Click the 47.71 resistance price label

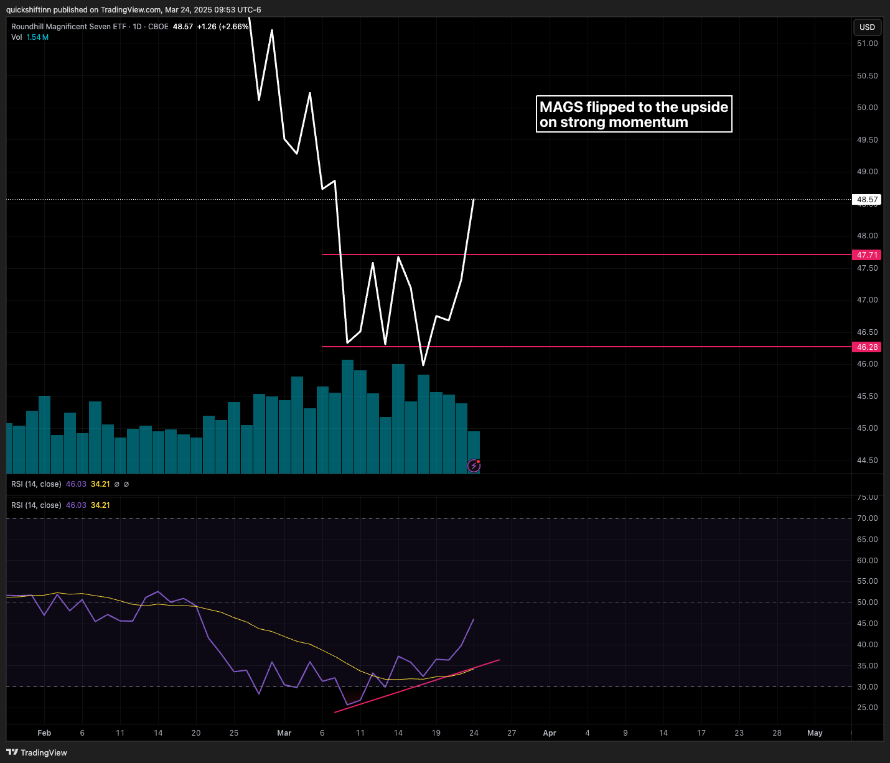867,255
